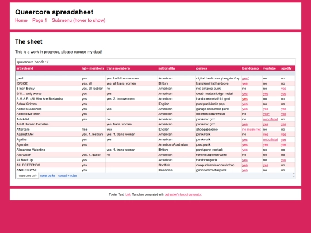Select the nationality column header
This screenshot has width=311, height=233.
pos(177,68)
